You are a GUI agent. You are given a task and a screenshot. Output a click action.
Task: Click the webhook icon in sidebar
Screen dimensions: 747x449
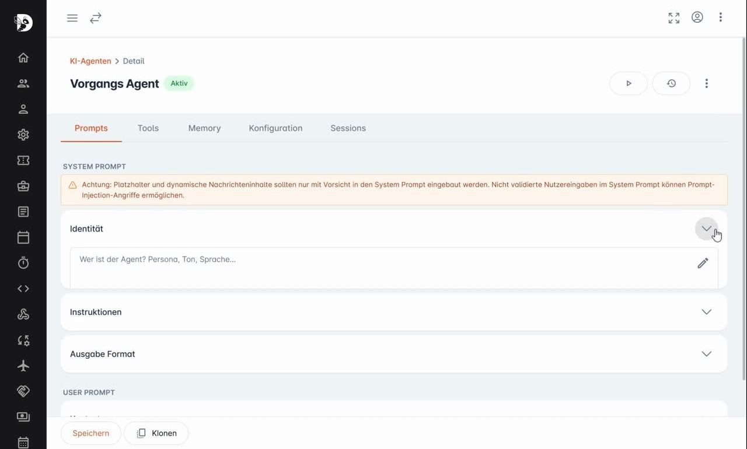pyautogui.click(x=23, y=314)
